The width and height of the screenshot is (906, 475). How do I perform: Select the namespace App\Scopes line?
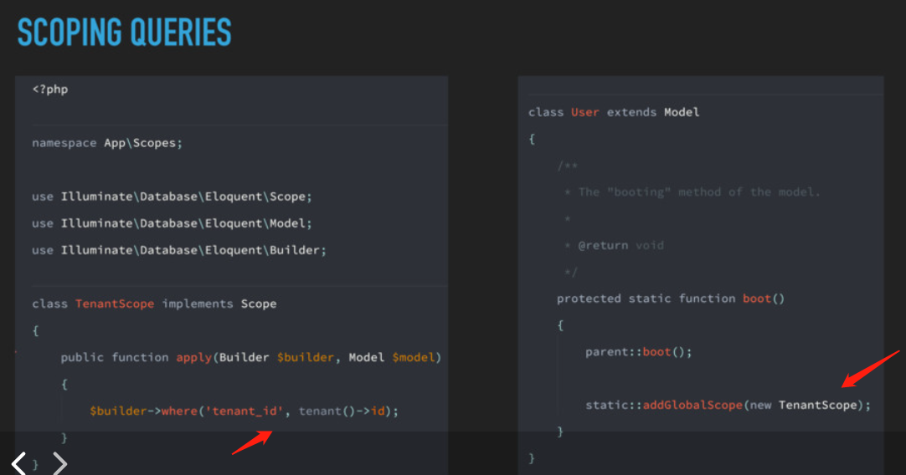click(107, 143)
